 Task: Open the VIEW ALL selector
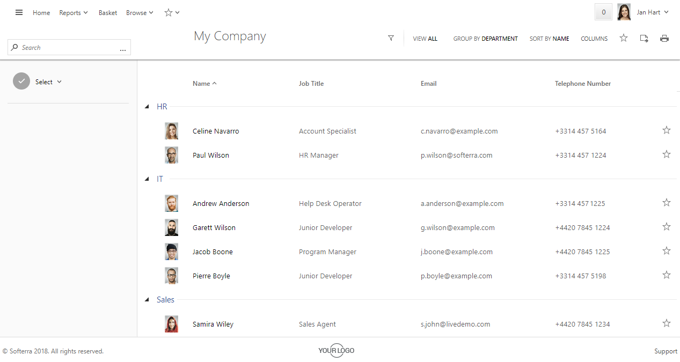coord(425,39)
